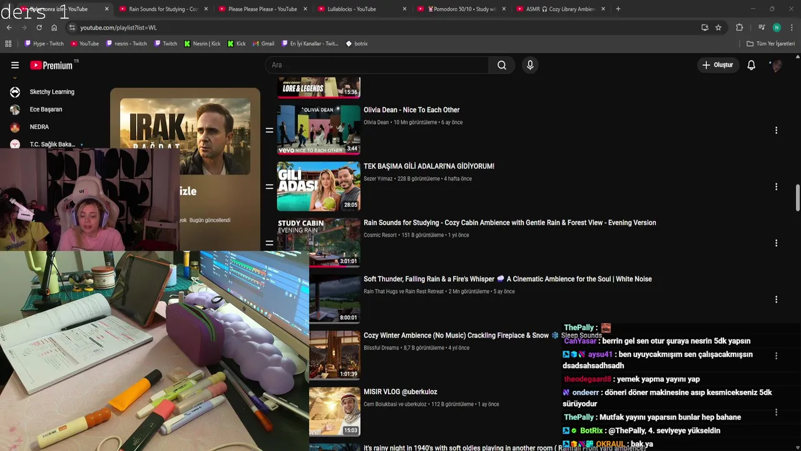Open the Sezer Yılmaz channel name

(378, 179)
